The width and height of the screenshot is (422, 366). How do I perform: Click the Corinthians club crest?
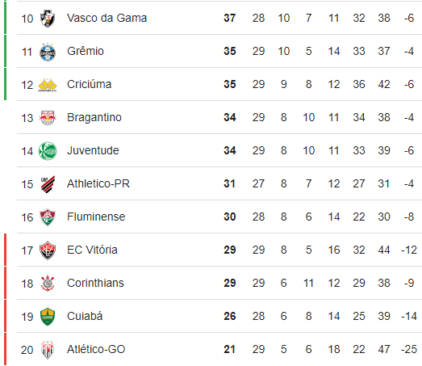[x=48, y=284]
